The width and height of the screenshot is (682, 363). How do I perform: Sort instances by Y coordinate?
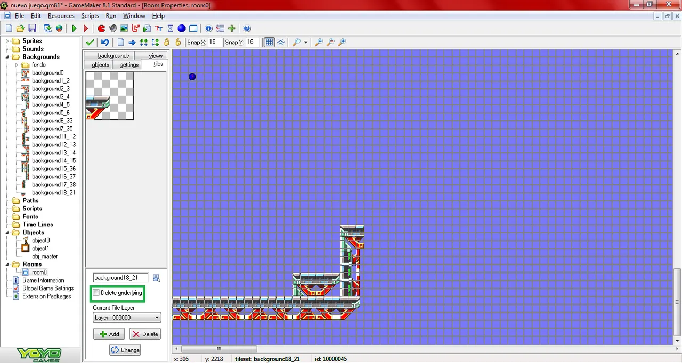click(x=155, y=42)
